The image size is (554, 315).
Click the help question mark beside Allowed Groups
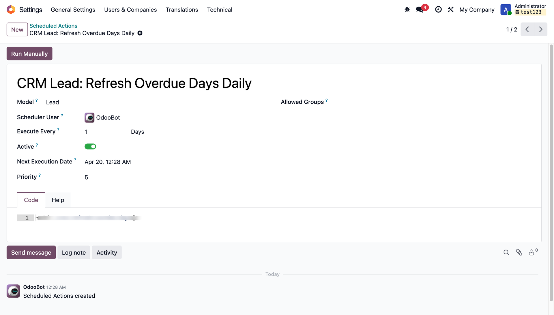(x=327, y=100)
